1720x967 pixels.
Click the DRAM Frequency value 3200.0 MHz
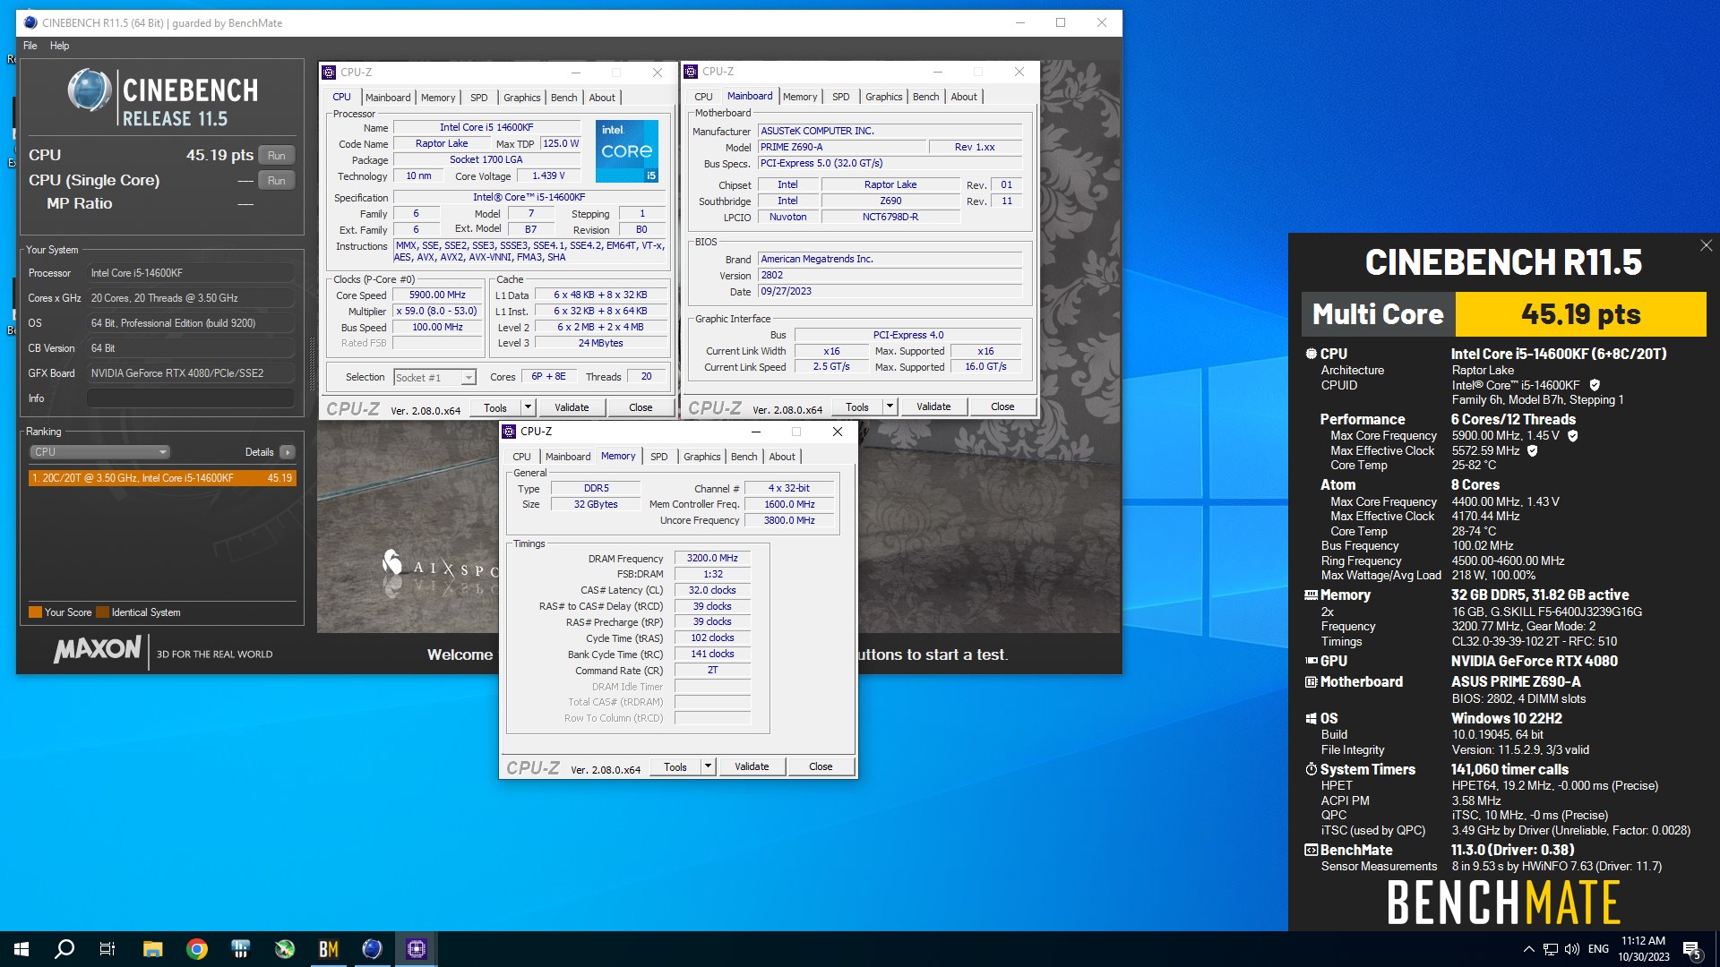pos(712,558)
